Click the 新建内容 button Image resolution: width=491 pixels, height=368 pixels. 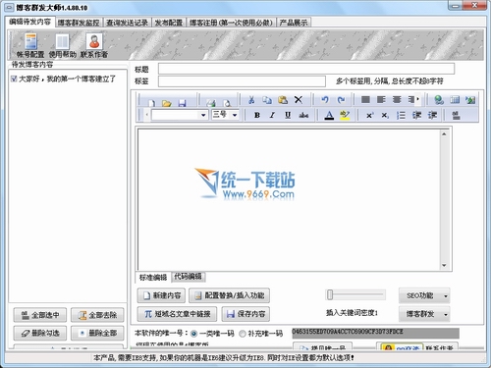[x=161, y=295]
